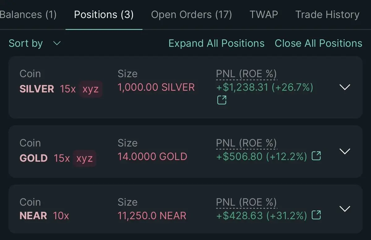Open share icon for SILVER PNL

pyautogui.click(x=222, y=100)
